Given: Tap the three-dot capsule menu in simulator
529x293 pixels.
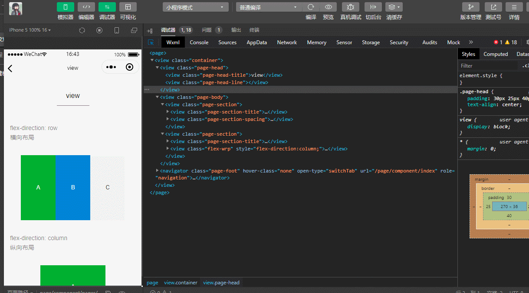Looking at the screenshot, I should pos(111,67).
